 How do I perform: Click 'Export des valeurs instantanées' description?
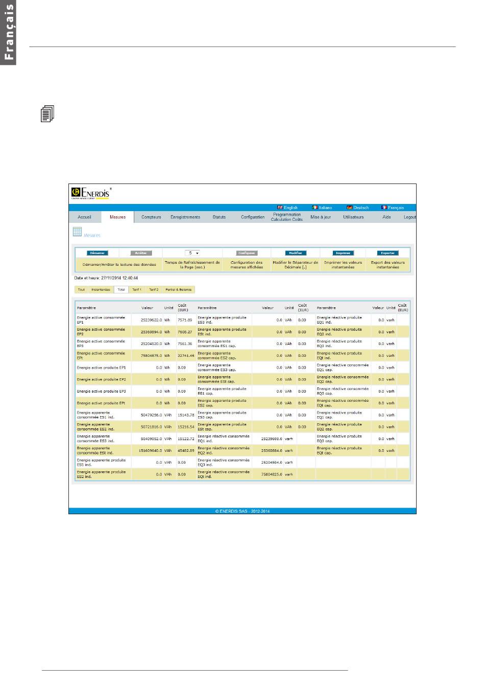pyautogui.click(x=388, y=265)
